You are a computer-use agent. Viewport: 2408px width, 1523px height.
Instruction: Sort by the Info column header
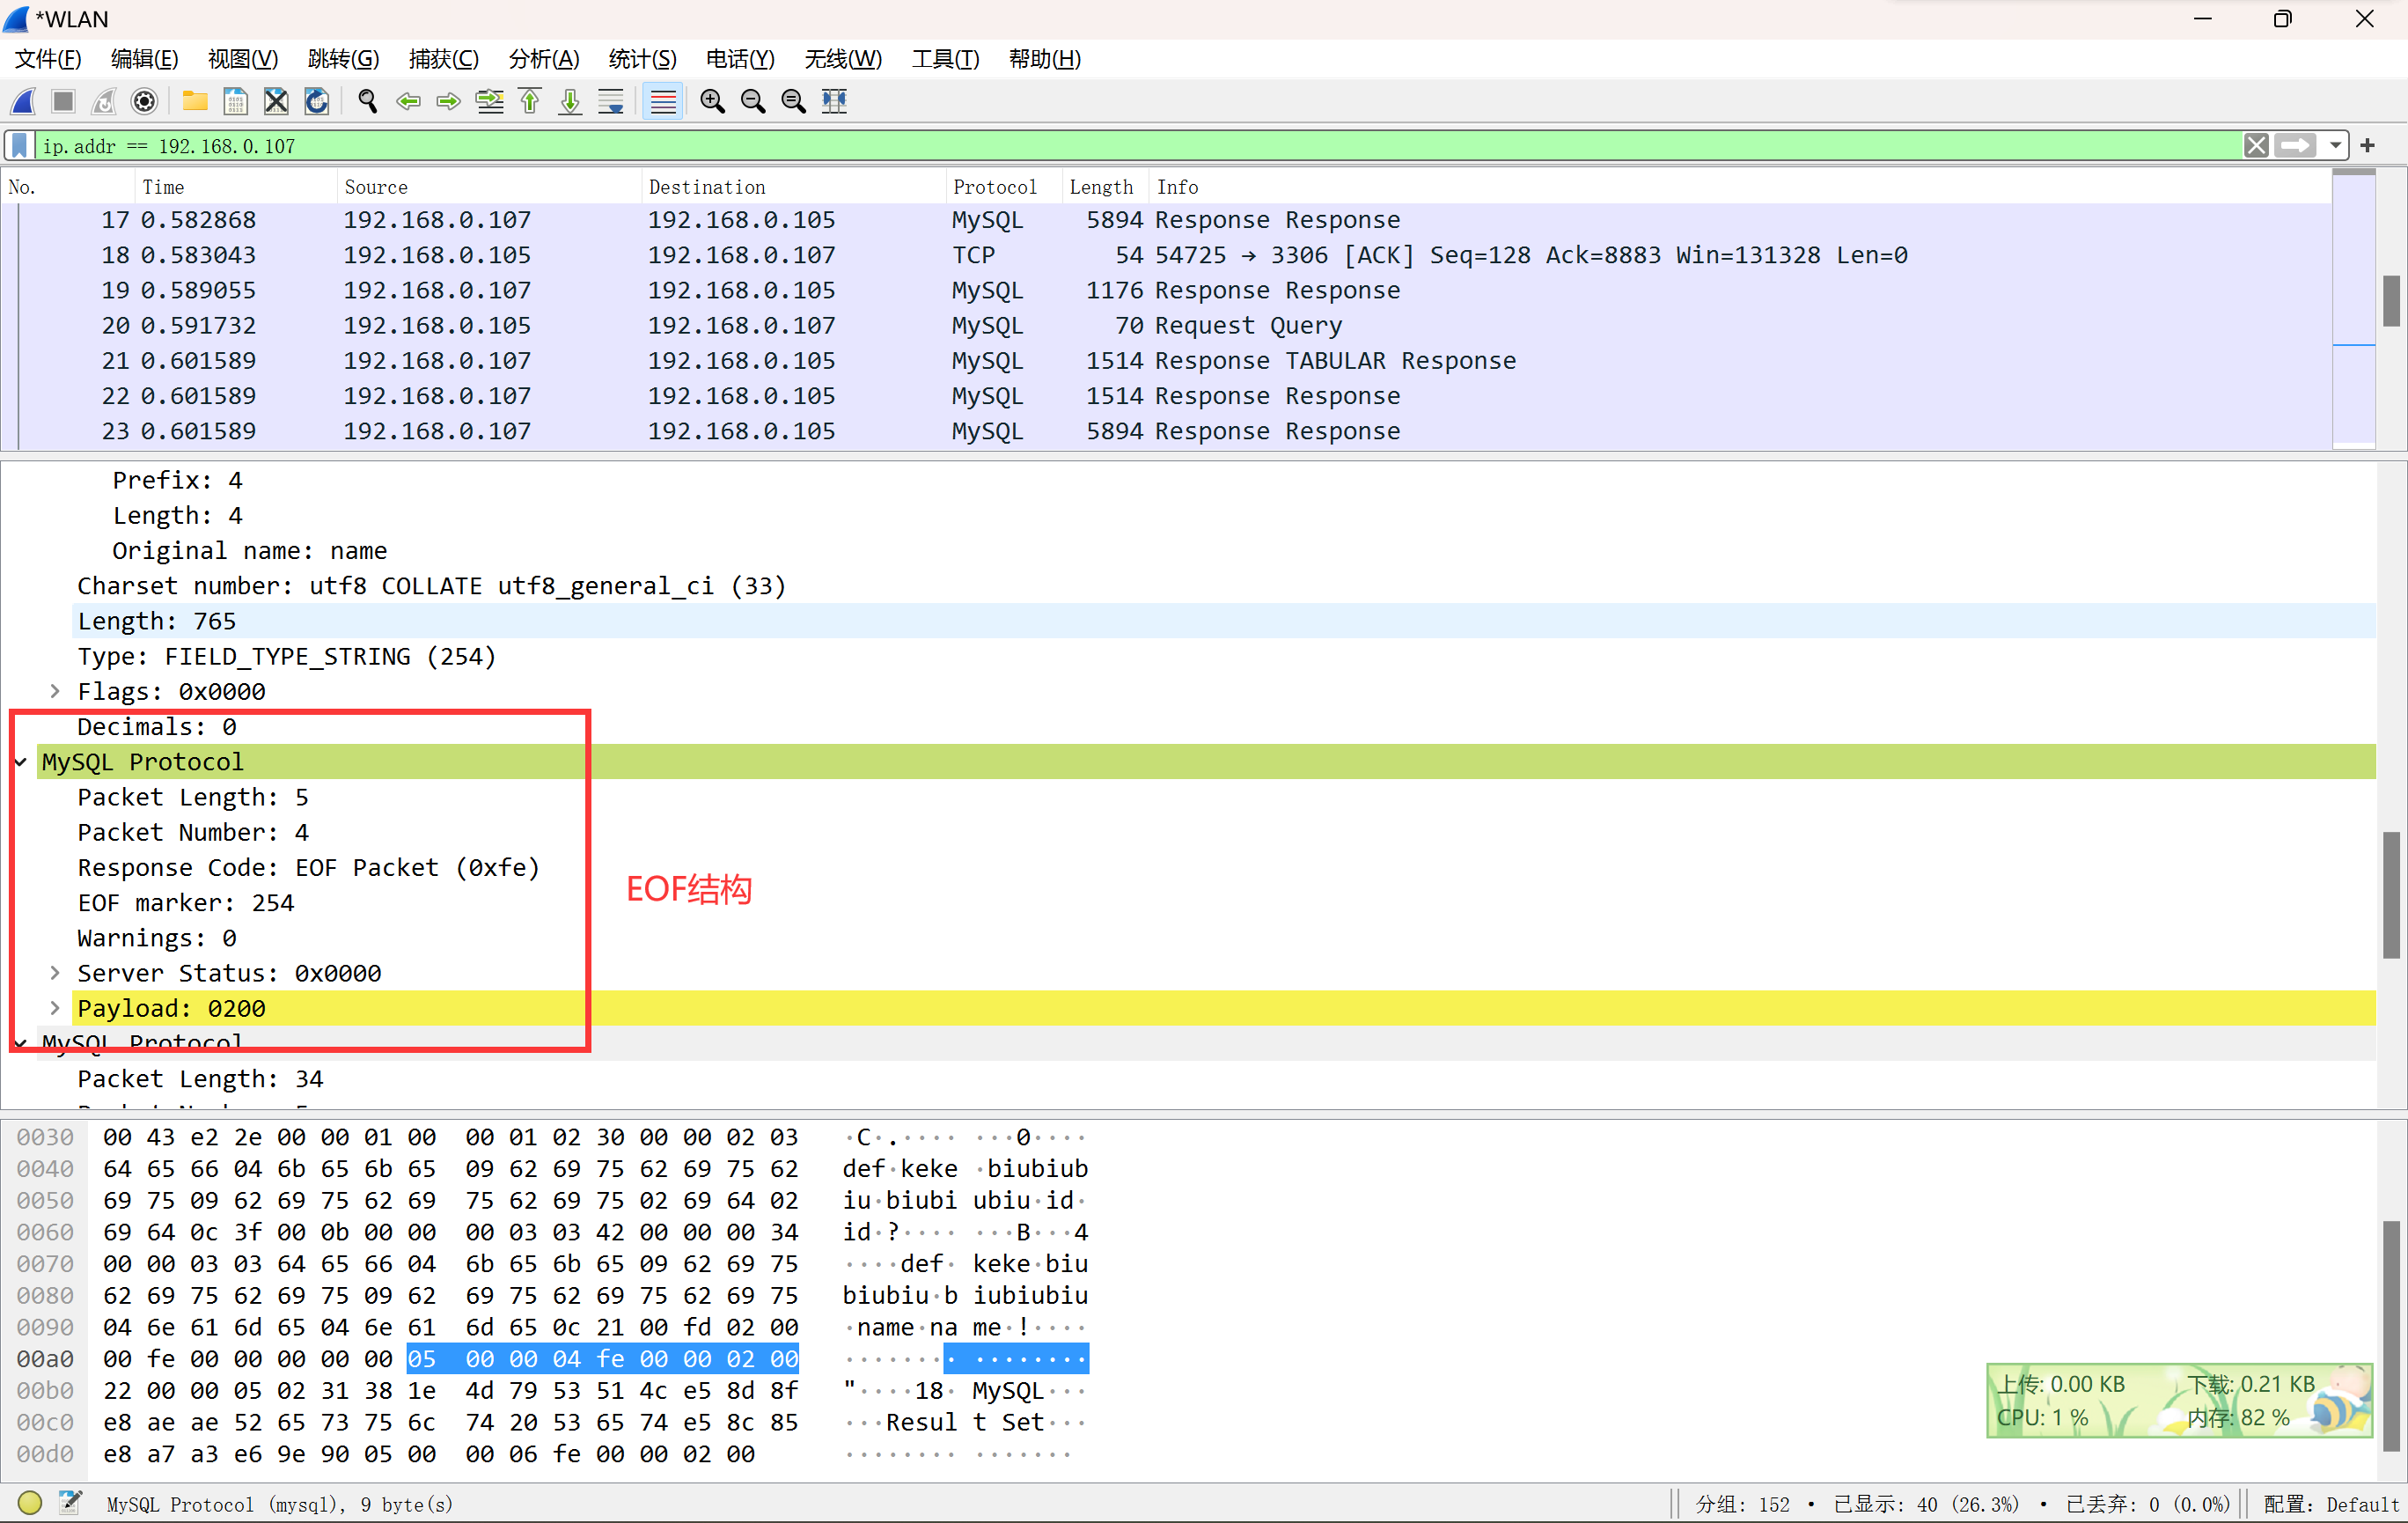tap(1740, 187)
